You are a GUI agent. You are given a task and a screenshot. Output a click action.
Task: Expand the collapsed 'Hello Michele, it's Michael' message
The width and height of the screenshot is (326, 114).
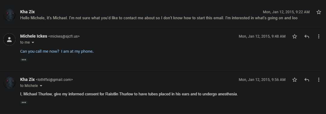[159, 18]
